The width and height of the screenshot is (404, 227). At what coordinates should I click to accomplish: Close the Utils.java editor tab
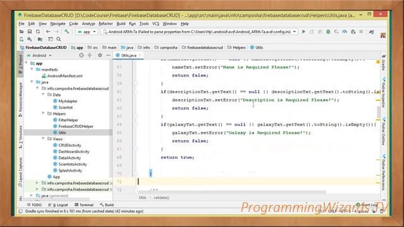140,55
